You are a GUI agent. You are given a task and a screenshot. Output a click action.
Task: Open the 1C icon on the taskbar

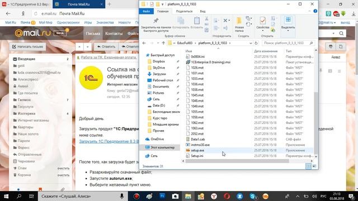point(266,196)
